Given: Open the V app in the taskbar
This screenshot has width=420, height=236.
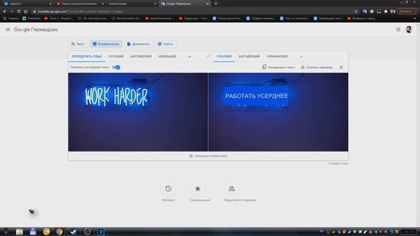Looking at the screenshot, I should [100, 231].
